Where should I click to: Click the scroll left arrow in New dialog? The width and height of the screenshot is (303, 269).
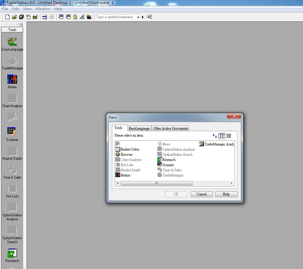pos(118,183)
